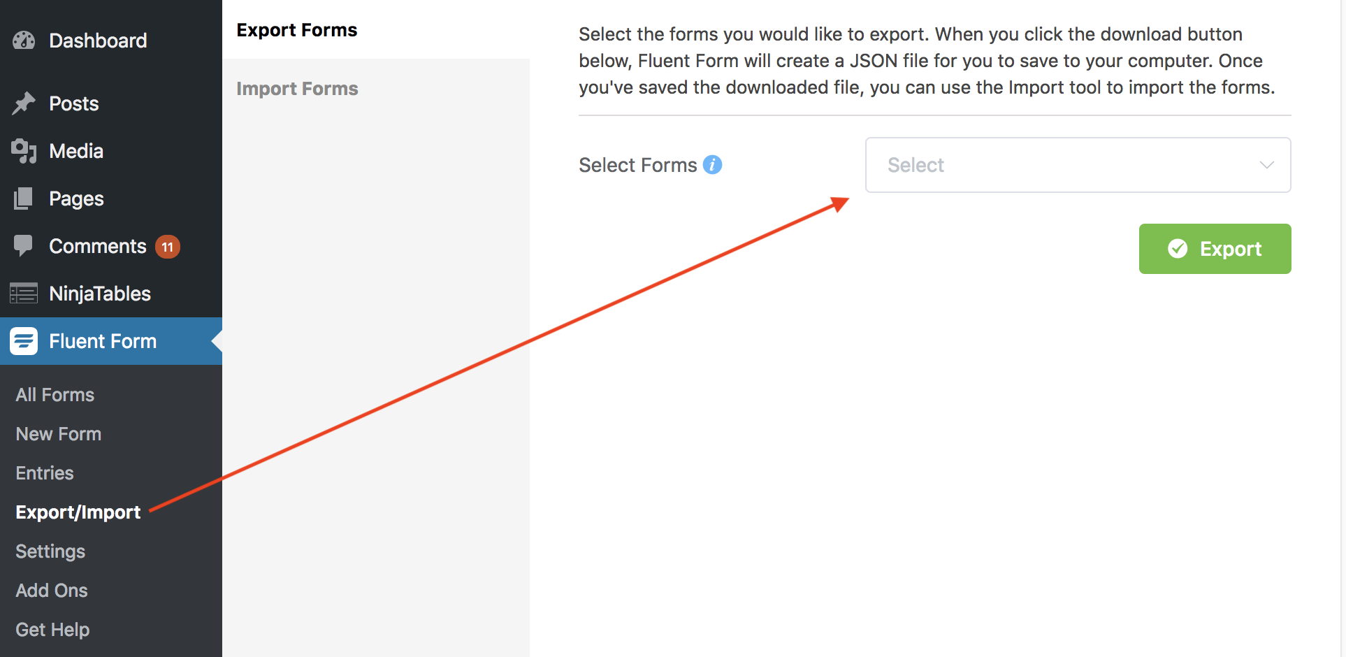
Task: Open All Forms submenu link
Action: 55,395
